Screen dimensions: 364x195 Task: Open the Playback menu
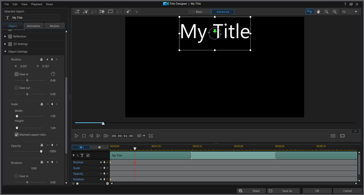click(37, 4)
